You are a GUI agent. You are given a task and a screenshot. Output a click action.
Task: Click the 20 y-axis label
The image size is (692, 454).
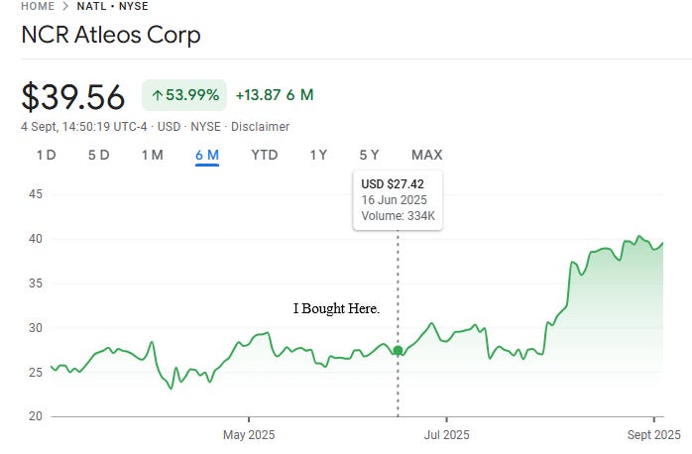36,416
